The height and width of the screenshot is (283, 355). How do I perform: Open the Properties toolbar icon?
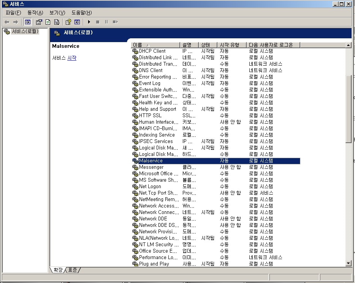tap(39, 22)
